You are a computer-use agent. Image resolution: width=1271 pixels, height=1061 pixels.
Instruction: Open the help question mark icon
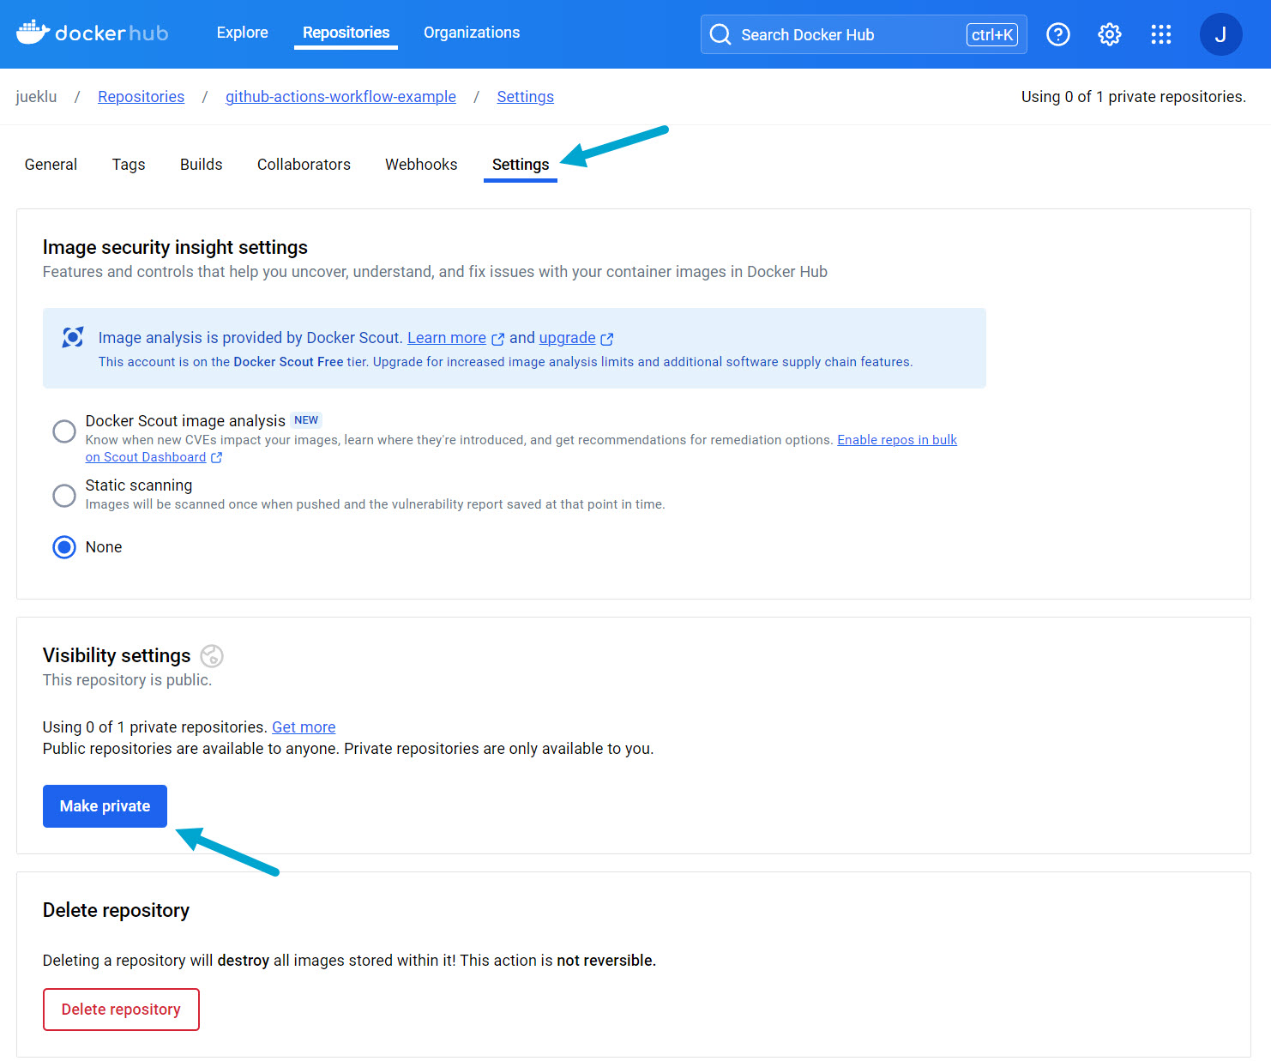[x=1057, y=34]
